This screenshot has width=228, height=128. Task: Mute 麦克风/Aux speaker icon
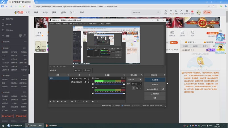pos(93,84)
